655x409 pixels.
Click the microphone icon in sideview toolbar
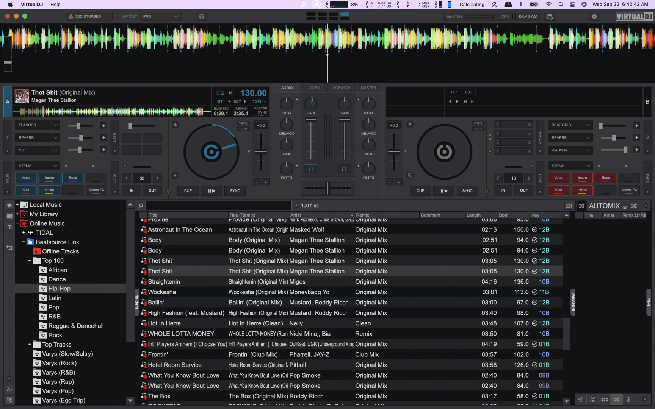[628, 400]
